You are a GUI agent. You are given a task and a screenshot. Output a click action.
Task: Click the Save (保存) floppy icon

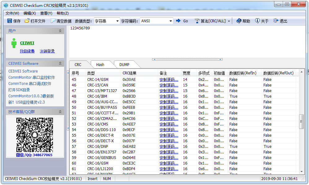click(x=10, y=21)
